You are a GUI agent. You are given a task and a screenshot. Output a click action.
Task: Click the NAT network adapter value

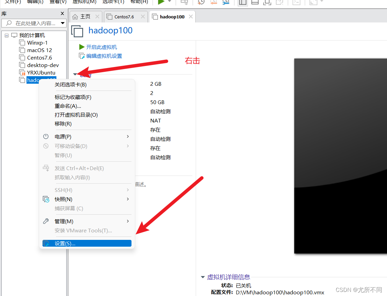156,120
